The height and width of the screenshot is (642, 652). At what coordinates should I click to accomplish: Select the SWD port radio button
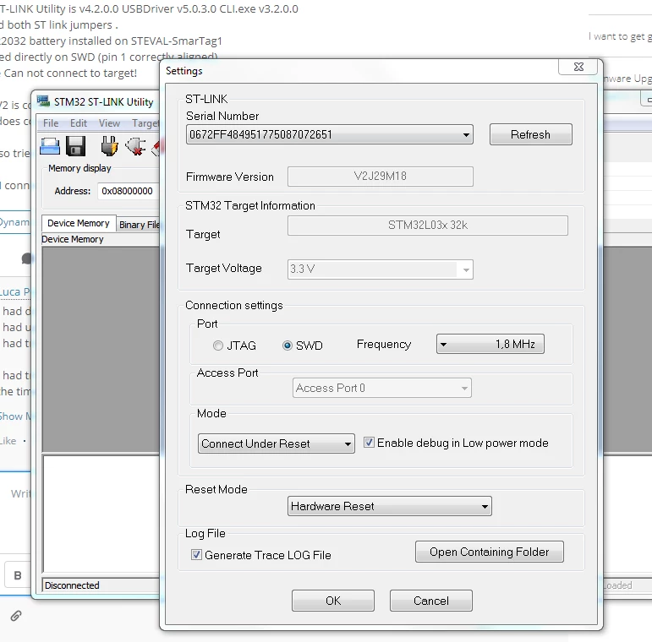point(287,345)
